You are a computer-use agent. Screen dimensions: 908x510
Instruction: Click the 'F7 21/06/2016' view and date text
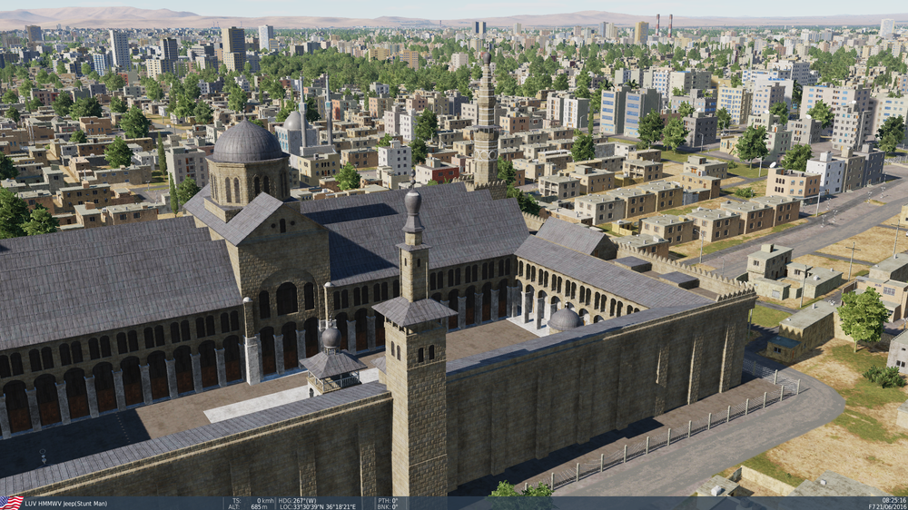coord(888,507)
